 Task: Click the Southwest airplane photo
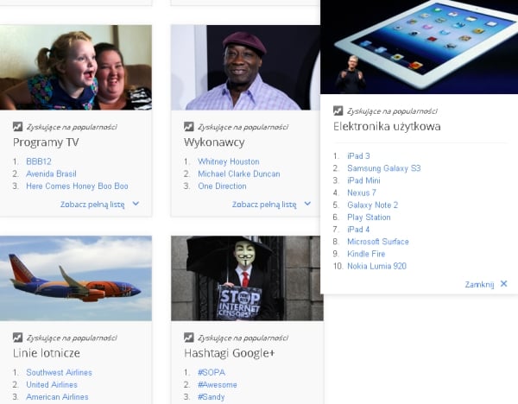click(76, 278)
